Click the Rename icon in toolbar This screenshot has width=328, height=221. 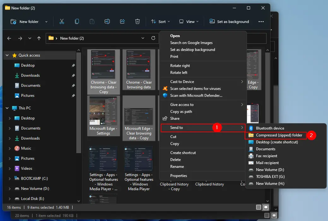click(107, 21)
